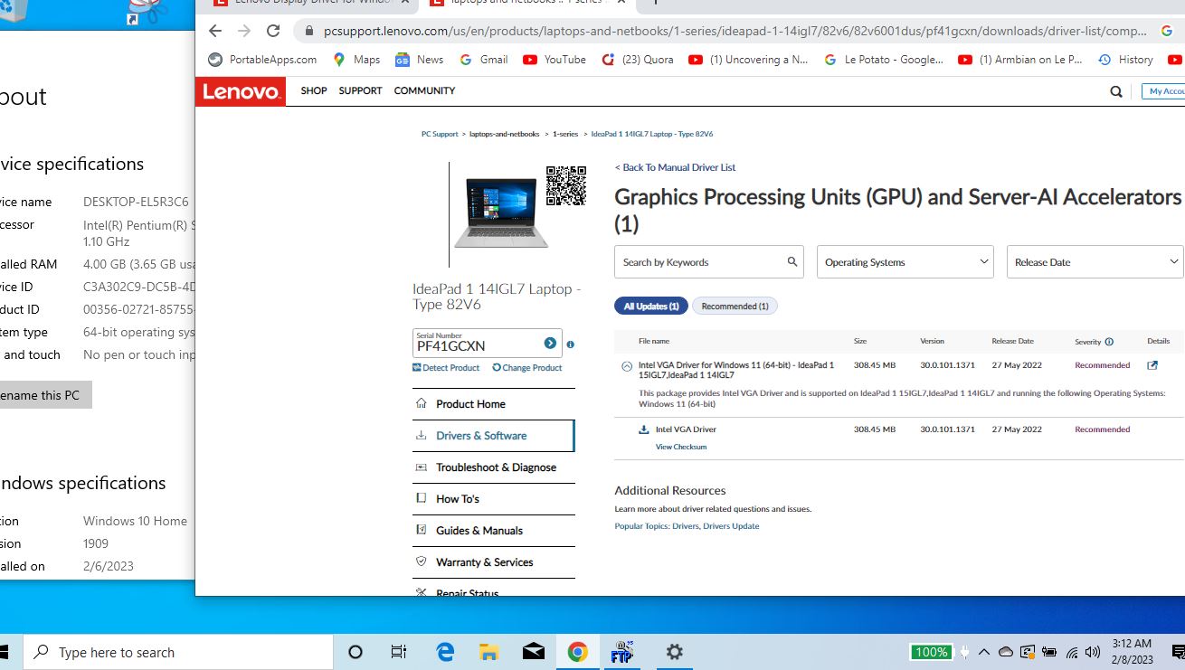The width and height of the screenshot is (1185, 670).
Task: Open the History bookmark
Action: point(1125,60)
